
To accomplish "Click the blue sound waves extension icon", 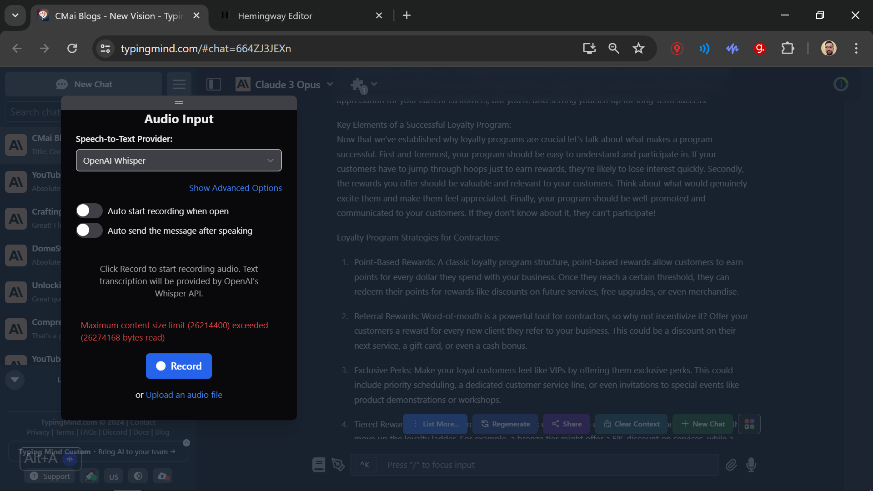I will pos(704,48).
